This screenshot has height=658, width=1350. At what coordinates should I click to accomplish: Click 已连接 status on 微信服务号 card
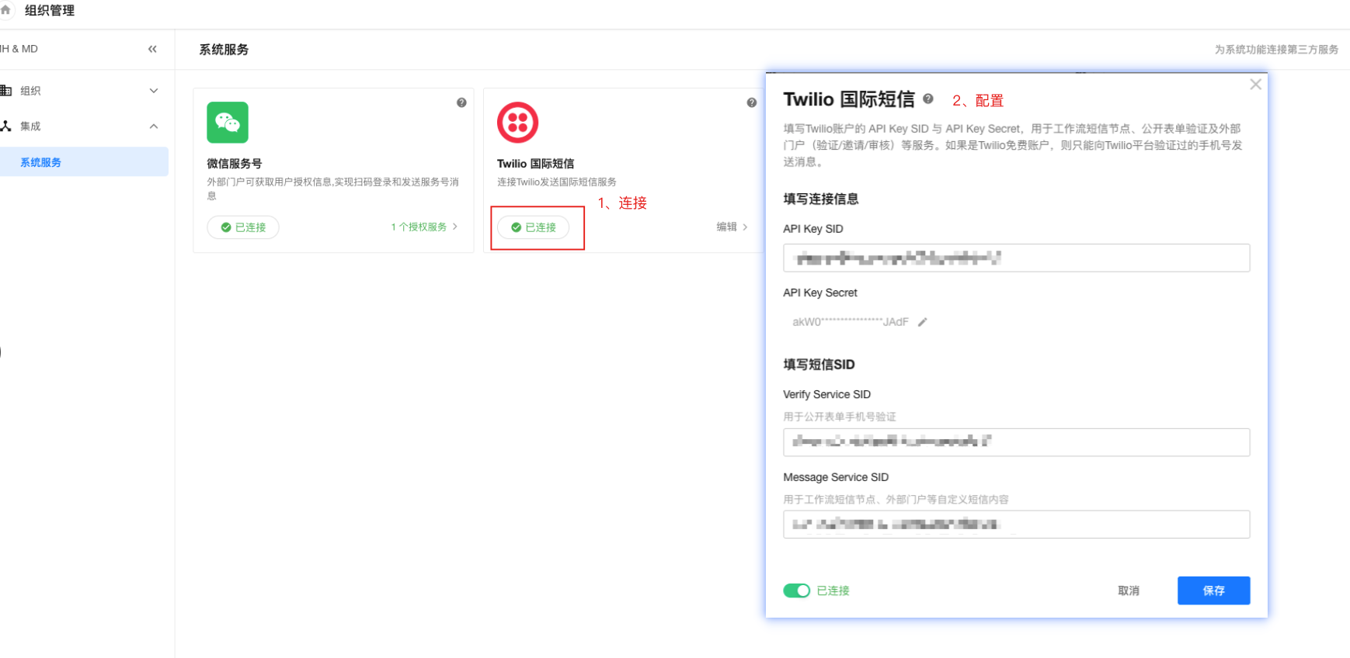click(x=243, y=227)
